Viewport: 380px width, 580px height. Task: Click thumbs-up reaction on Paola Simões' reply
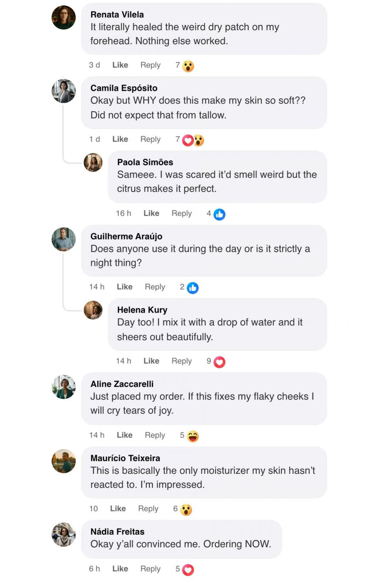coord(219,214)
